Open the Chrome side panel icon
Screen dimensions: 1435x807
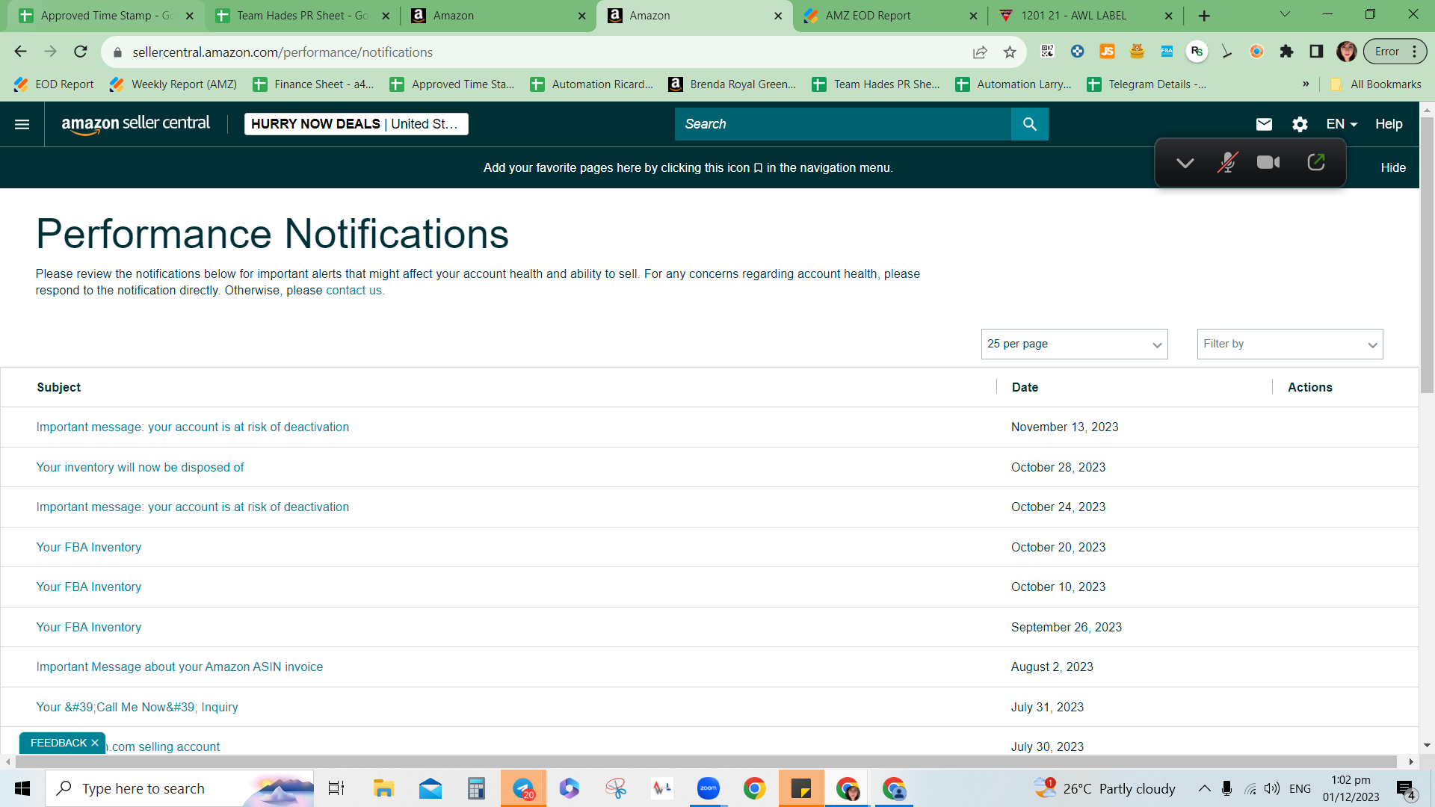(1316, 52)
